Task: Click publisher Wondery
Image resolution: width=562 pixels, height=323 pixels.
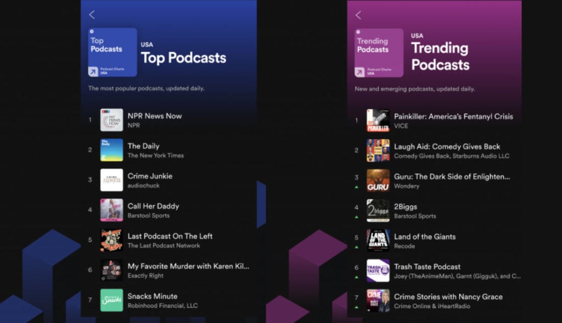Action: point(407,186)
